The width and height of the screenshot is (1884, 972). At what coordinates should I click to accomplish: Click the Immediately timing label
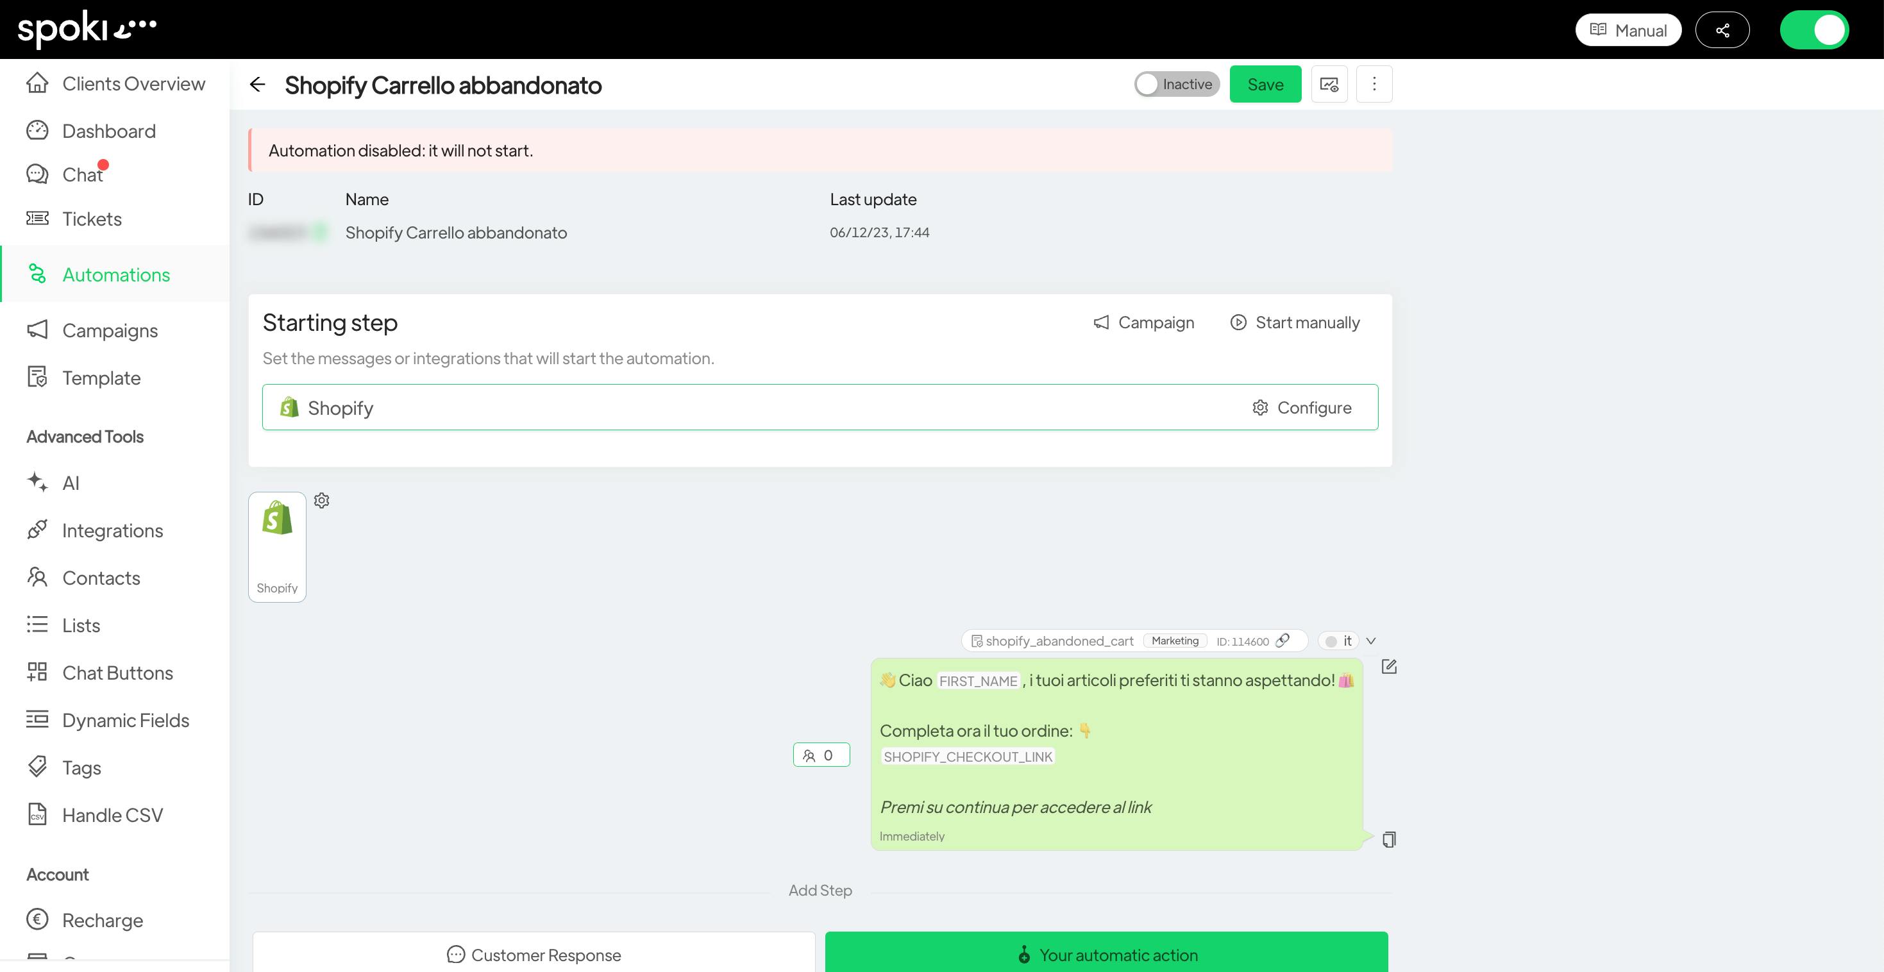pyautogui.click(x=912, y=836)
